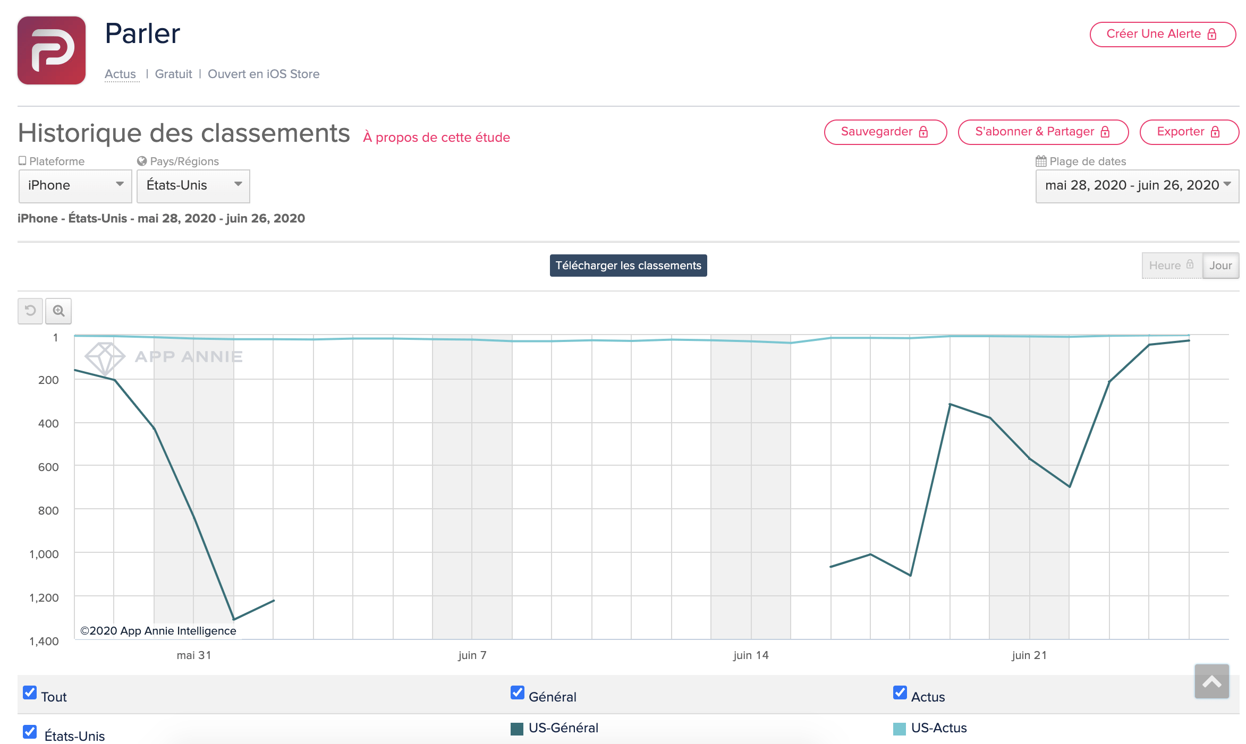Click S'abonner & Partager button
This screenshot has height=744, width=1246.
[x=1043, y=132]
